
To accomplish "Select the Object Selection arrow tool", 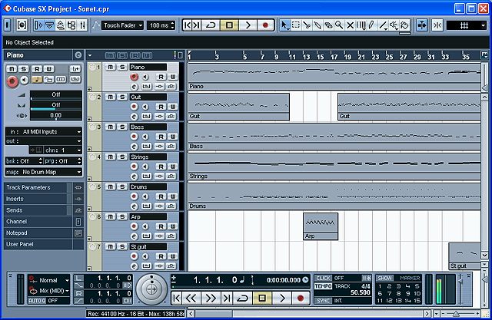I will tap(284, 25).
